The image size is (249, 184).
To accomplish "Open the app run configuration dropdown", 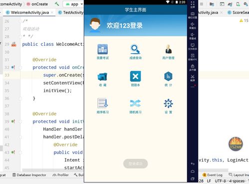I will [73, 4].
